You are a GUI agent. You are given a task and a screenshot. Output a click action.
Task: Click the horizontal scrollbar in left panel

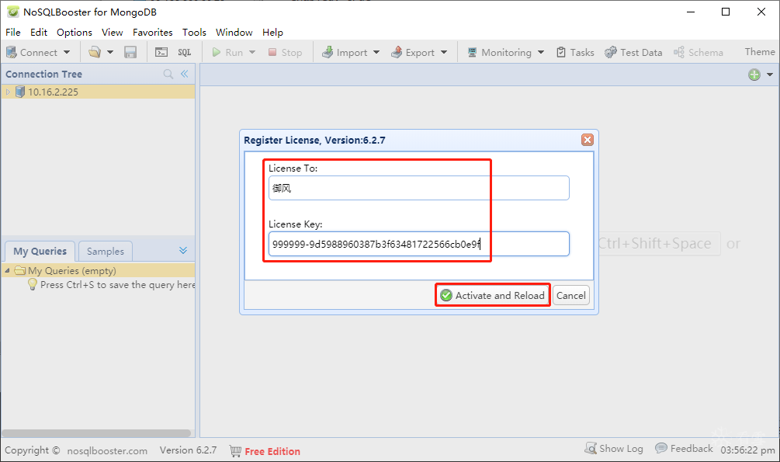coord(96,433)
